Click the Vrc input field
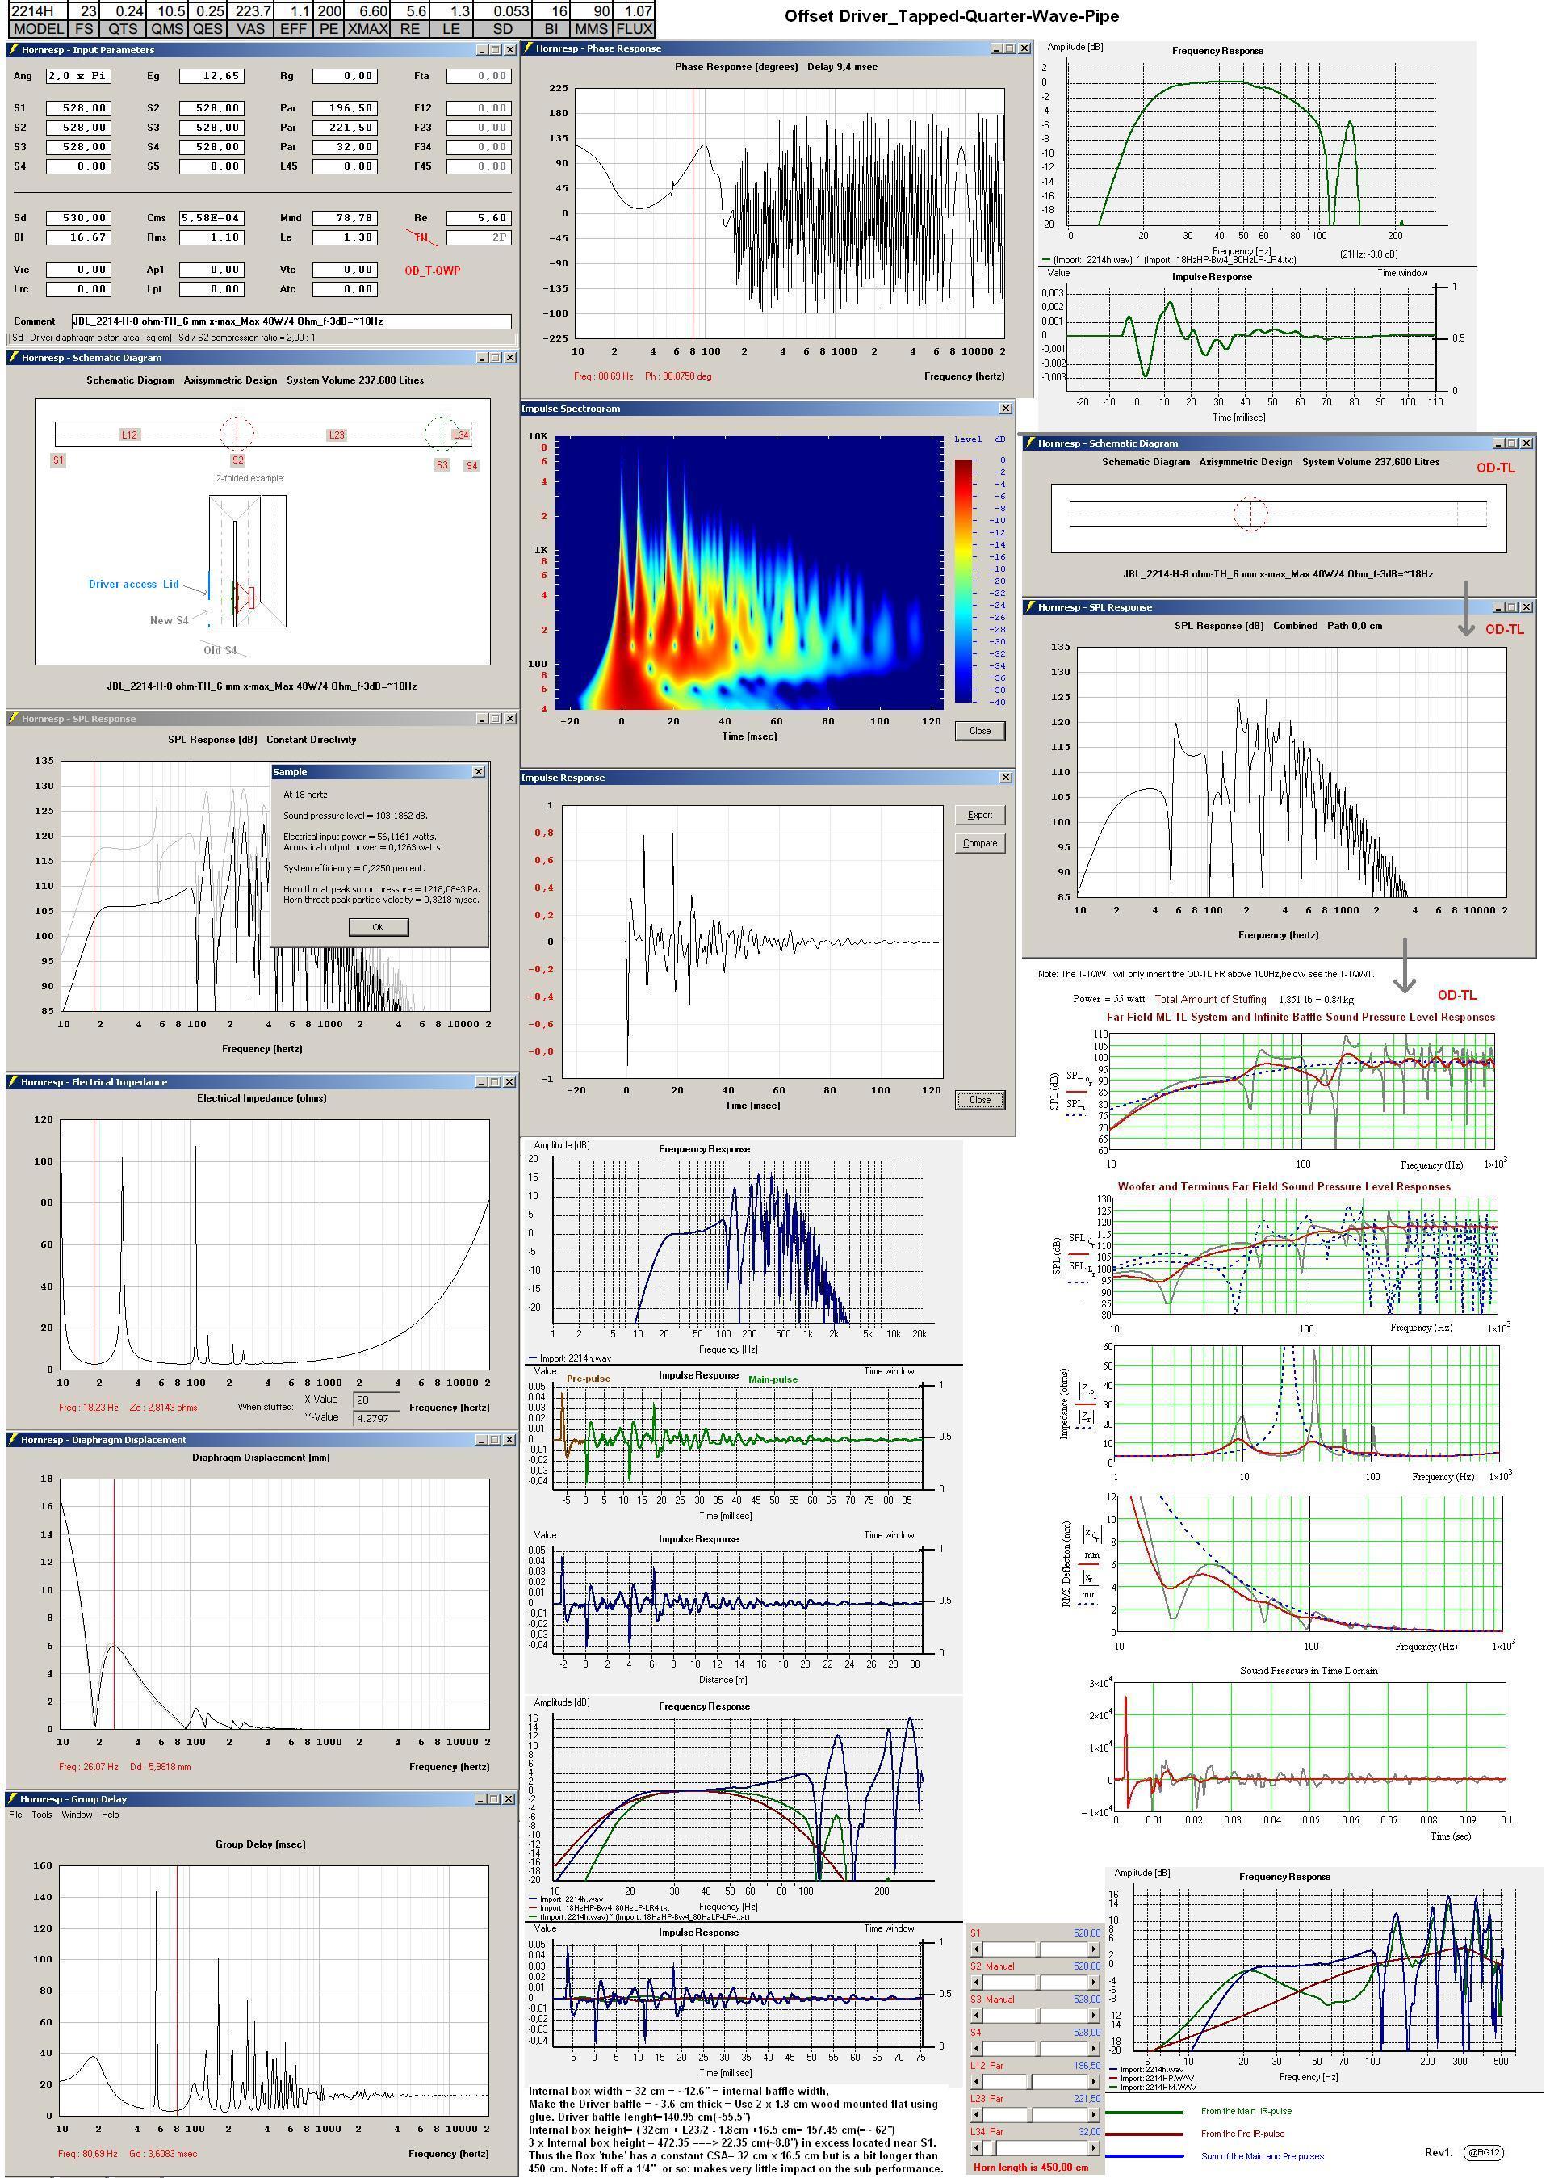The image size is (1550, 2178). pyautogui.click(x=78, y=269)
